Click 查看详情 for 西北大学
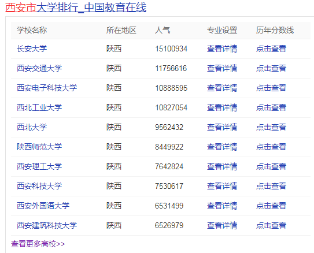Viewport: 314px width, 253px height. pyautogui.click(x=222, y=127)
